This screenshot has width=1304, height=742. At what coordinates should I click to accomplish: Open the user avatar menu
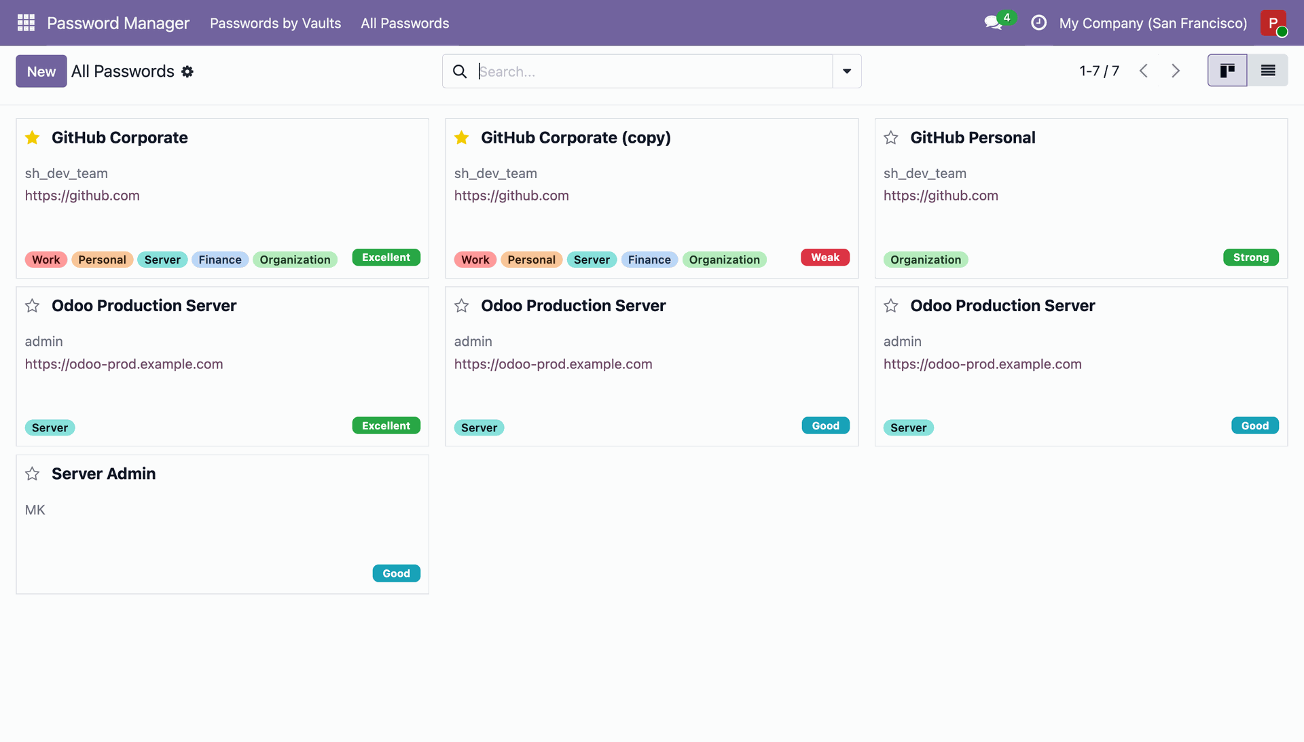point(1273,23)
